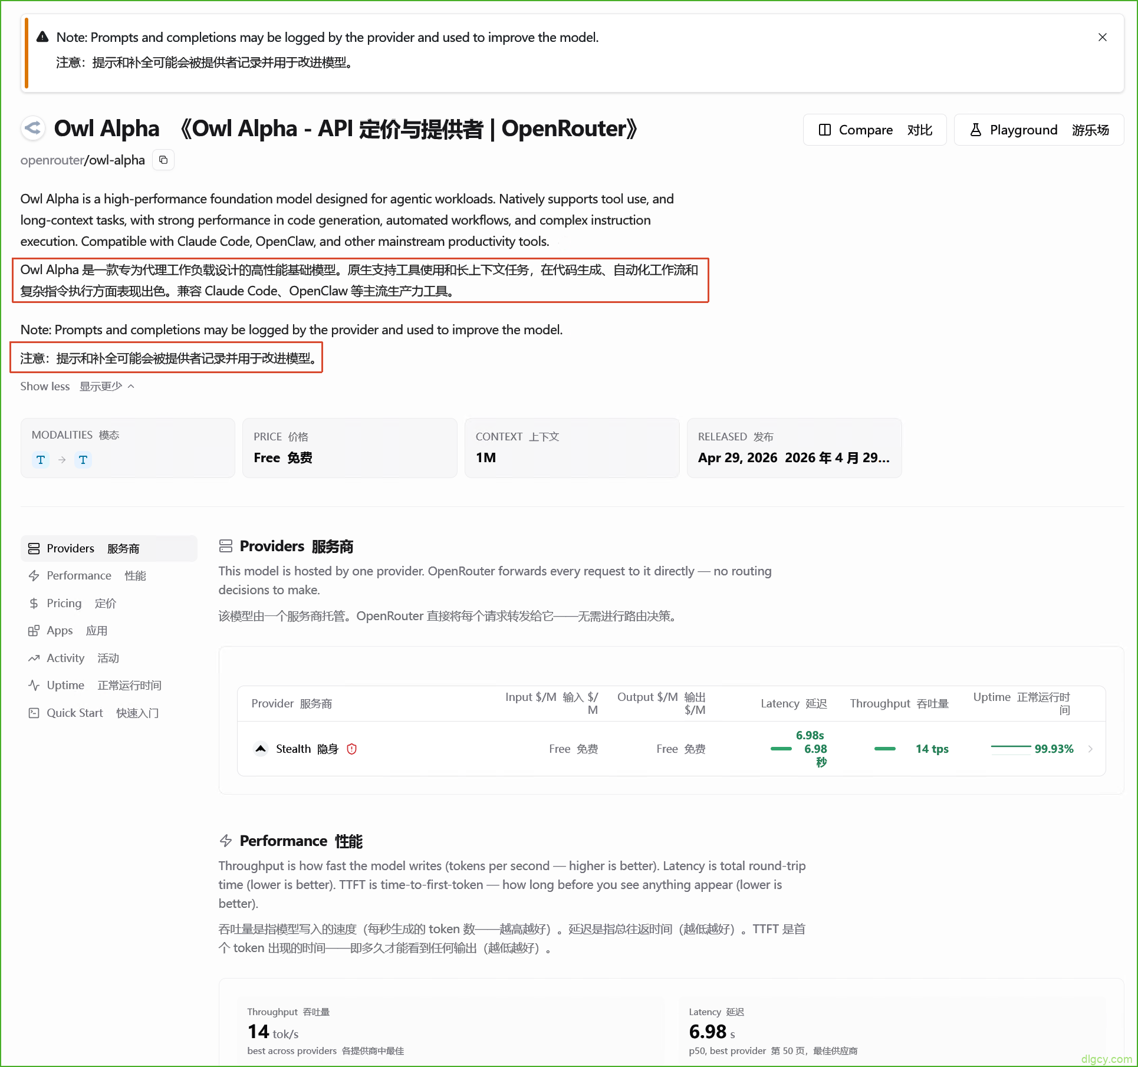
Task: Click the Latency column header
Action: (x=794, y=703)
